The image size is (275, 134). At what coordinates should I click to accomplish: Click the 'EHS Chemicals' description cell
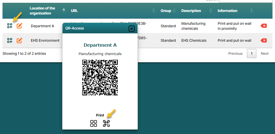click(194, 40)
